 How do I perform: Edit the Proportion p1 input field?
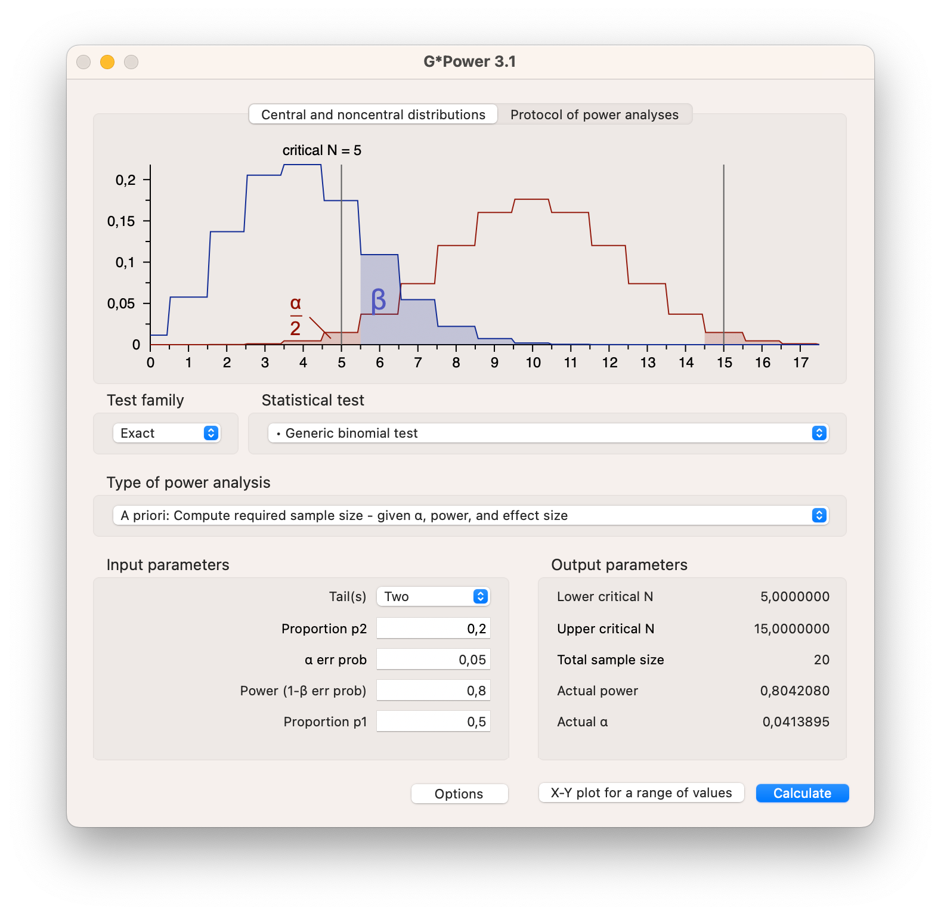click(x=433, y=722)
